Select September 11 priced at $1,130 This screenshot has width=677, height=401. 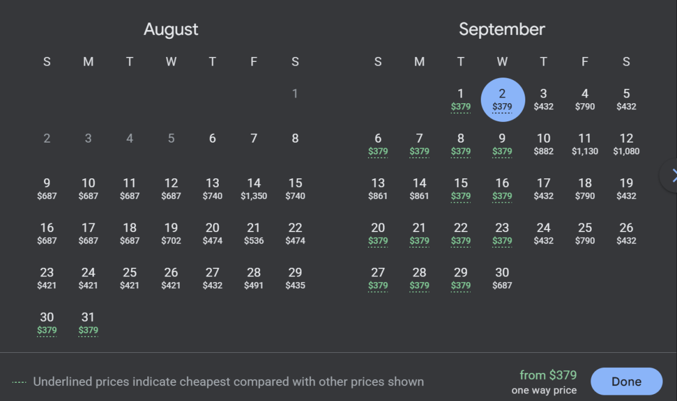pyautogui.click(x=585, y=145)
